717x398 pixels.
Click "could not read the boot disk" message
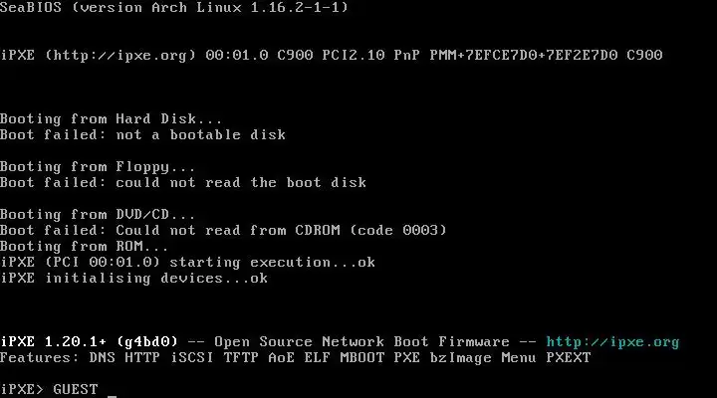click(241, 183)
